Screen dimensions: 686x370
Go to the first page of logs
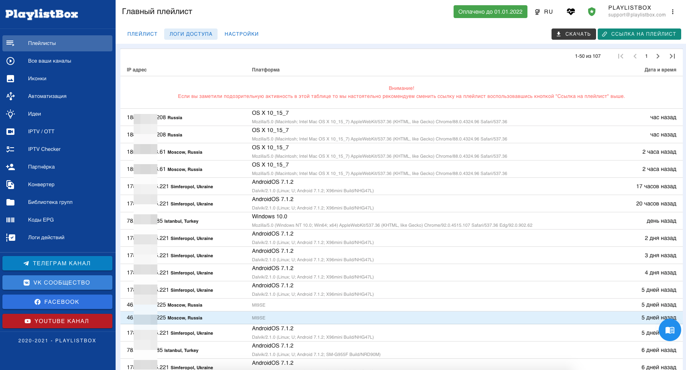[x=621, y=56]
